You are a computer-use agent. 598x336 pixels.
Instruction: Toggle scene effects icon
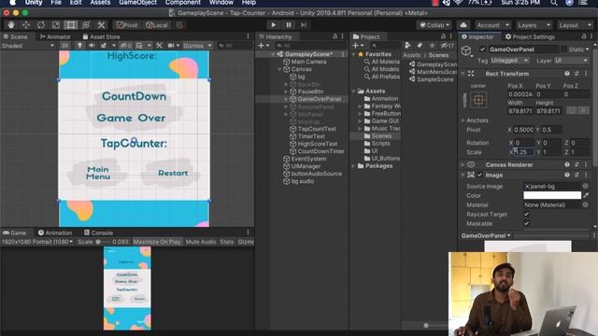(x=104, y=46)
